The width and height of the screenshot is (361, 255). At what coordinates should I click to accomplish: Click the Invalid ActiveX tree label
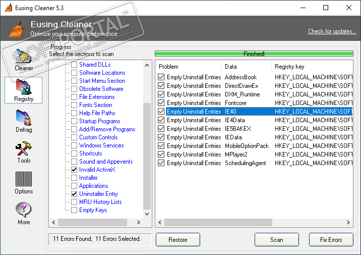click(97, 170)
